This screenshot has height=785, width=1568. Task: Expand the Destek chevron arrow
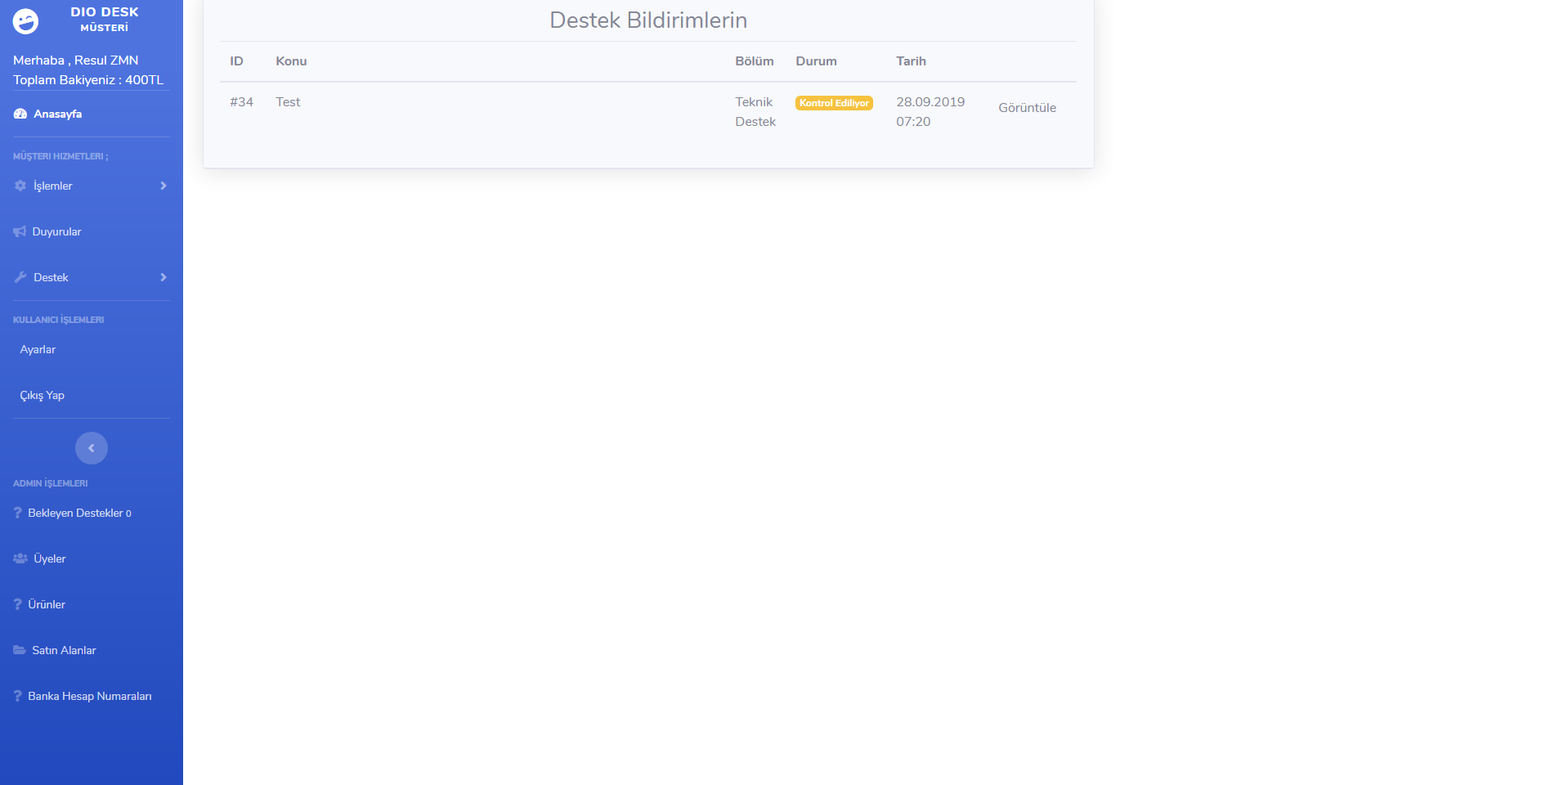(x=164, y=277)
